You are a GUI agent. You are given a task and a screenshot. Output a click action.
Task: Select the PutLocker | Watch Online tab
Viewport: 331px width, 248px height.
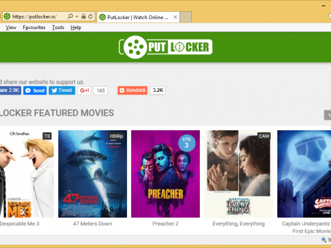(x=138, y=17)
